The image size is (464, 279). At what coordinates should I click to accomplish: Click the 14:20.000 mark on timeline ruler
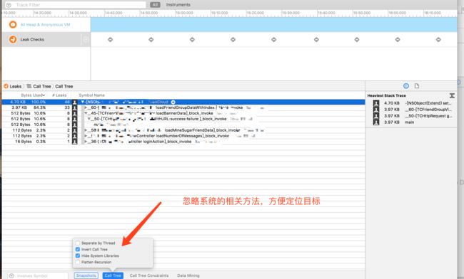pos(42,13)
